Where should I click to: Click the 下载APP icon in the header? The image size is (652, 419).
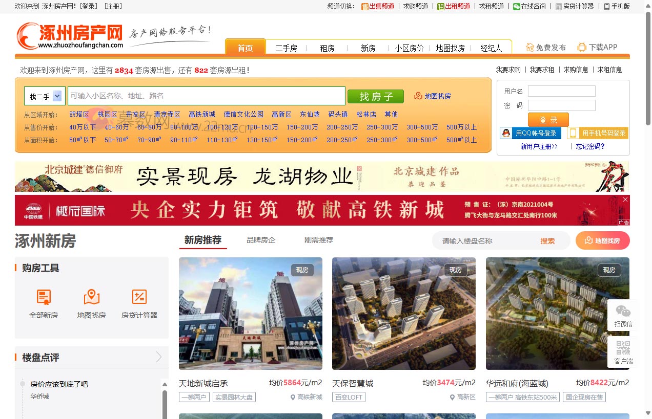coord(581,47)
